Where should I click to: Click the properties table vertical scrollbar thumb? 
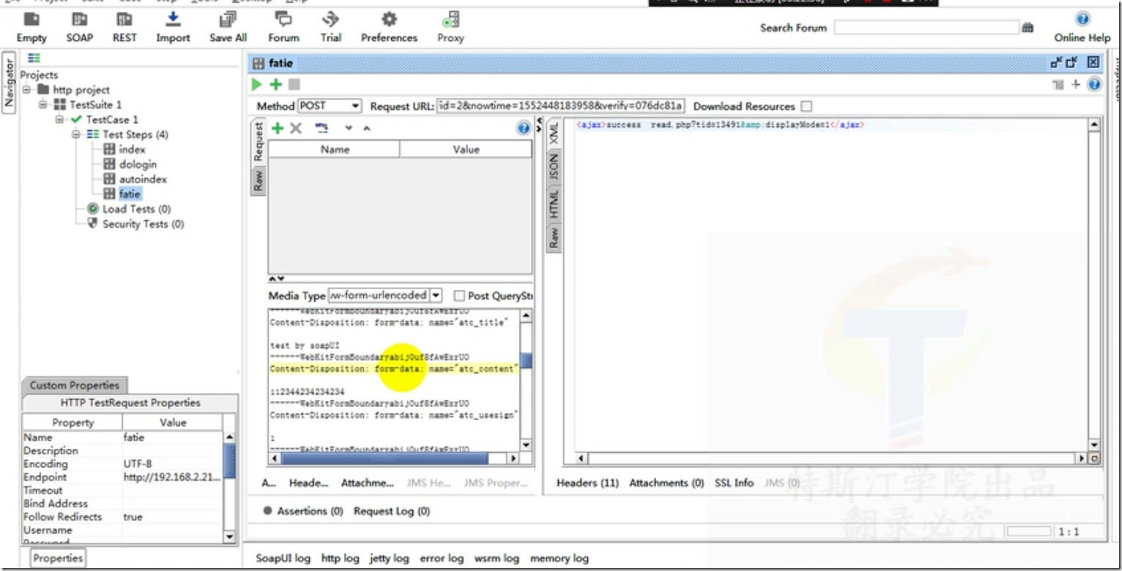tap(229, 461)
